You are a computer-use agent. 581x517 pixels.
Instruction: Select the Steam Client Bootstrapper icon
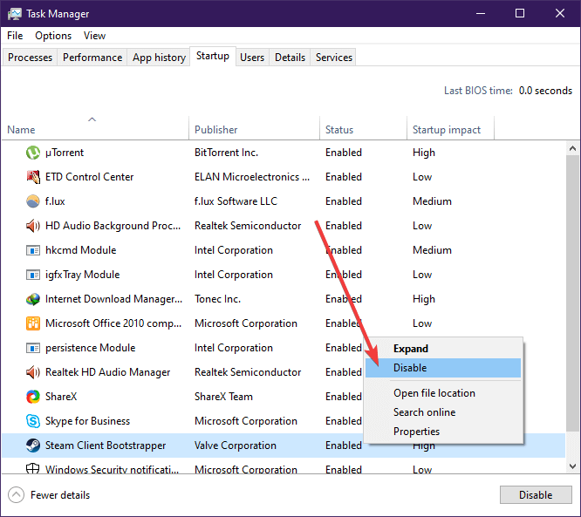(33, 446)
